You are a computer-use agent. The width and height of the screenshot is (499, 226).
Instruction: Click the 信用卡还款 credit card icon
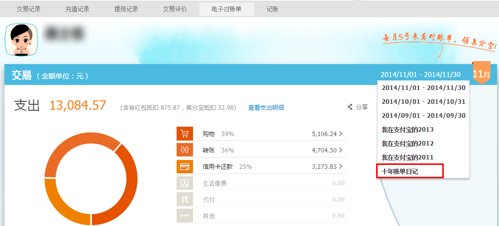coord(185,166)
